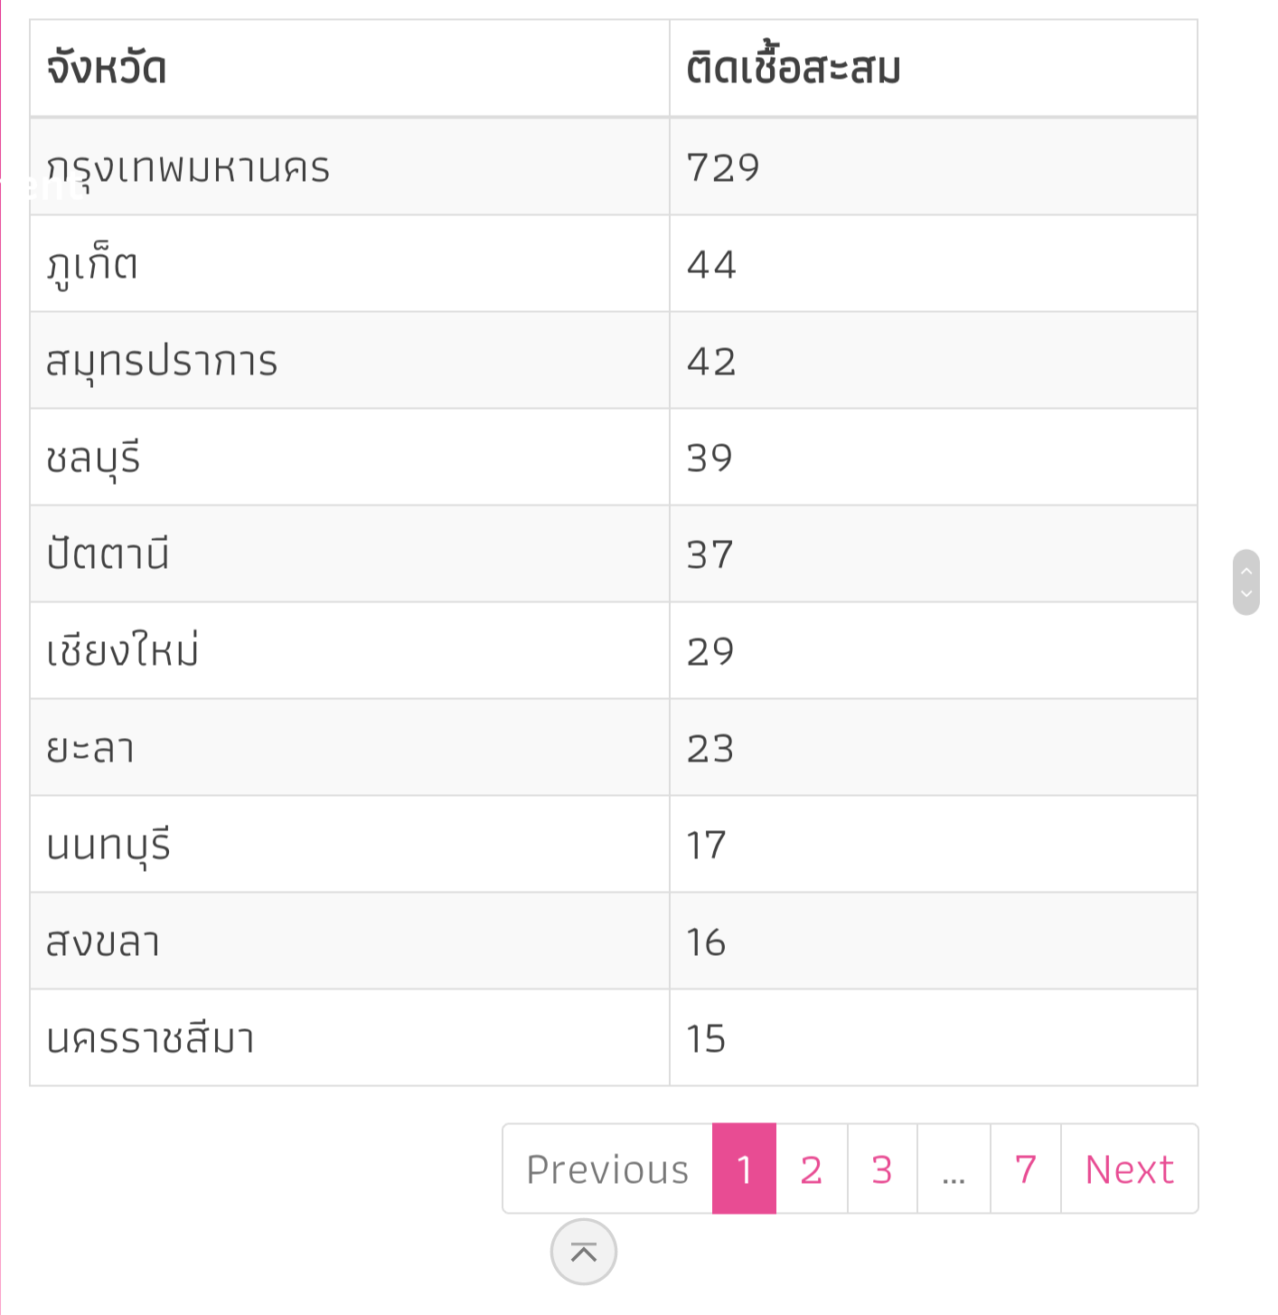
Task: Select the นครราชสีมา row
Action: point(150,1038)
